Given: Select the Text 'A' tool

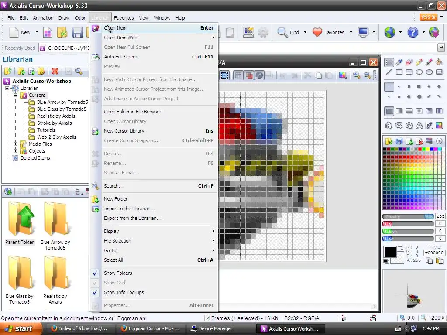Looking at the screenshot, I should [419, 125].
